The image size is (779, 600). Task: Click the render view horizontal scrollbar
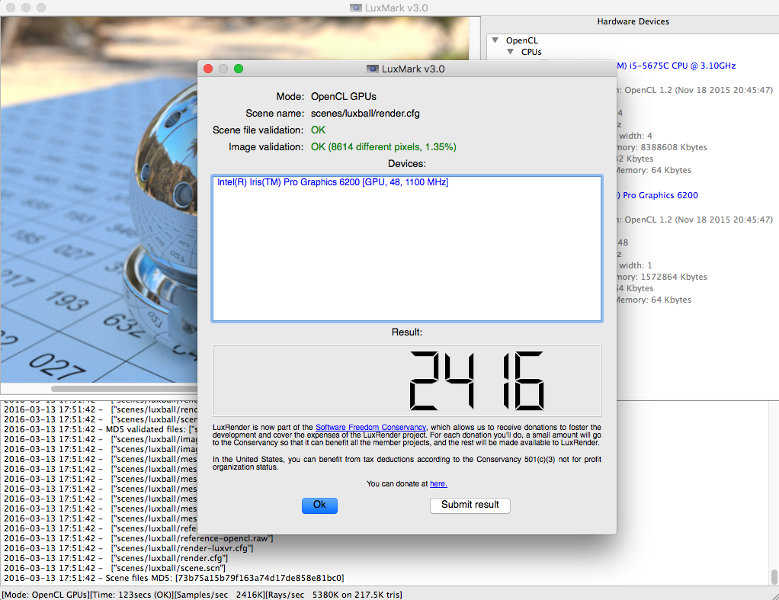[124, 388]
